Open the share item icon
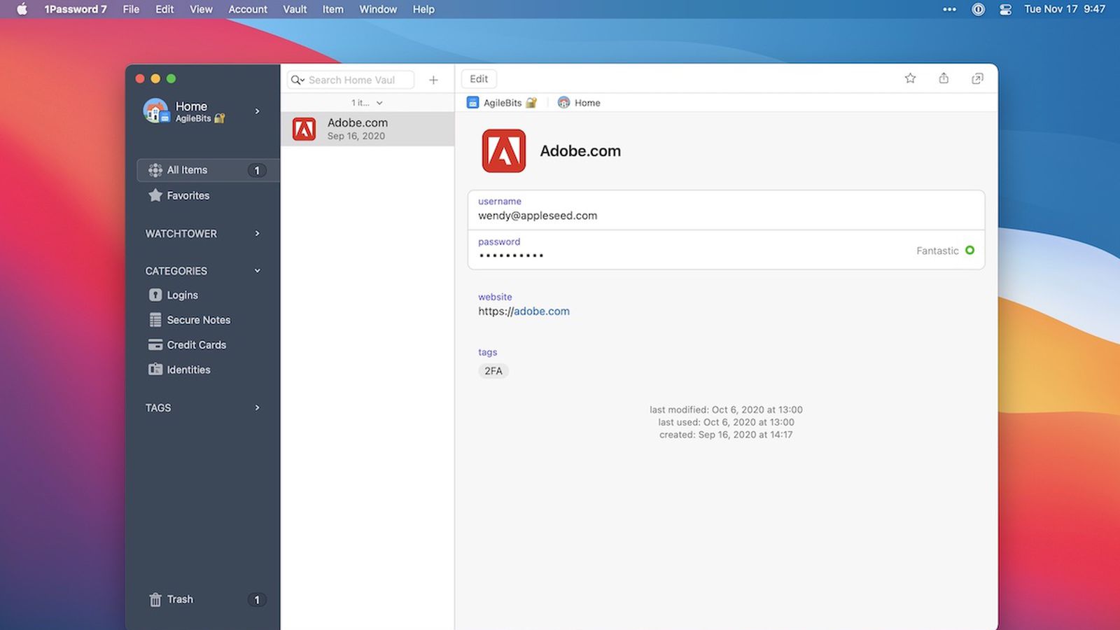 pos(944,78)
